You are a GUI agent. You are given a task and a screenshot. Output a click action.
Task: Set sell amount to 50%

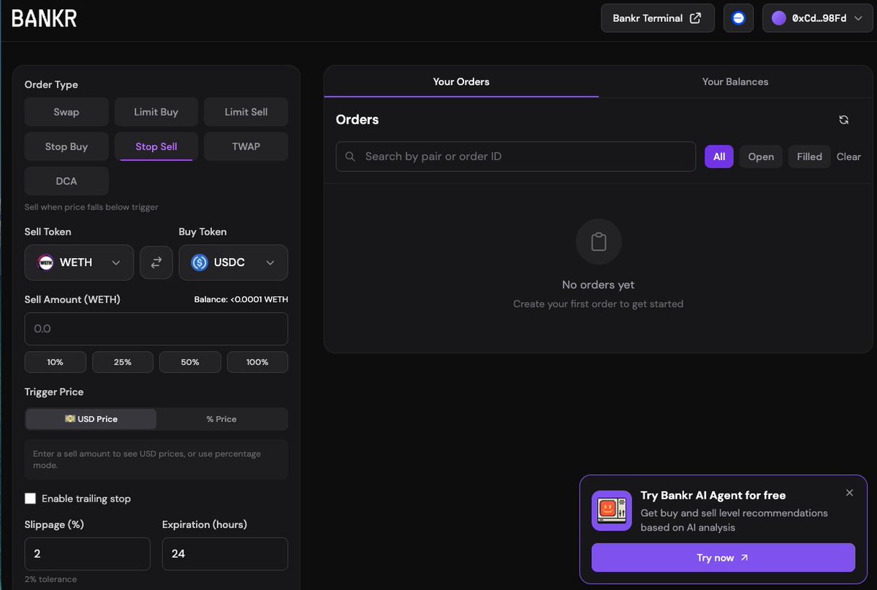click(x=190, y=362)
